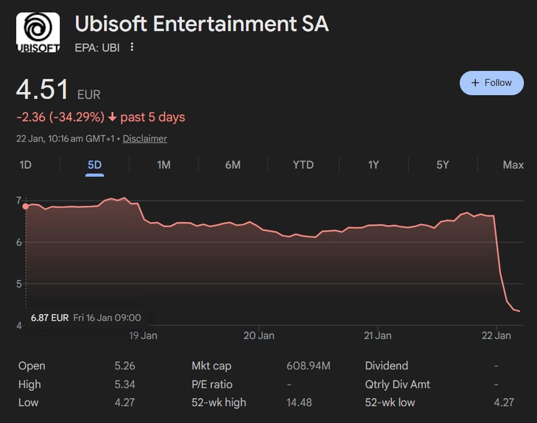Switch to the 1M chart view

click(163, 165)
